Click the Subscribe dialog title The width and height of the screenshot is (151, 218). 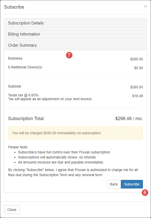pyautogui.click(x=14, y=7)
